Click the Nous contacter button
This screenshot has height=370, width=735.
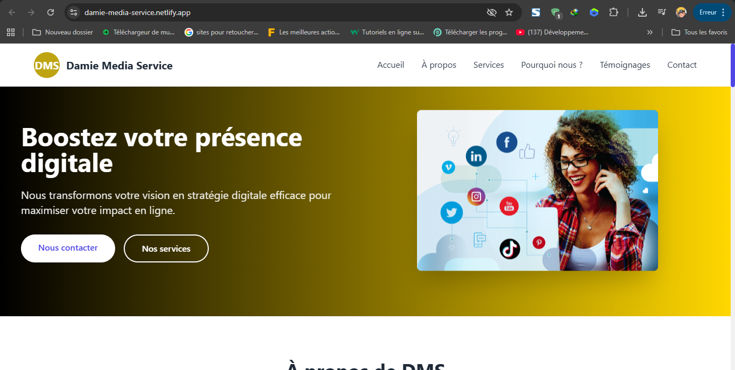tap(68, 248)
